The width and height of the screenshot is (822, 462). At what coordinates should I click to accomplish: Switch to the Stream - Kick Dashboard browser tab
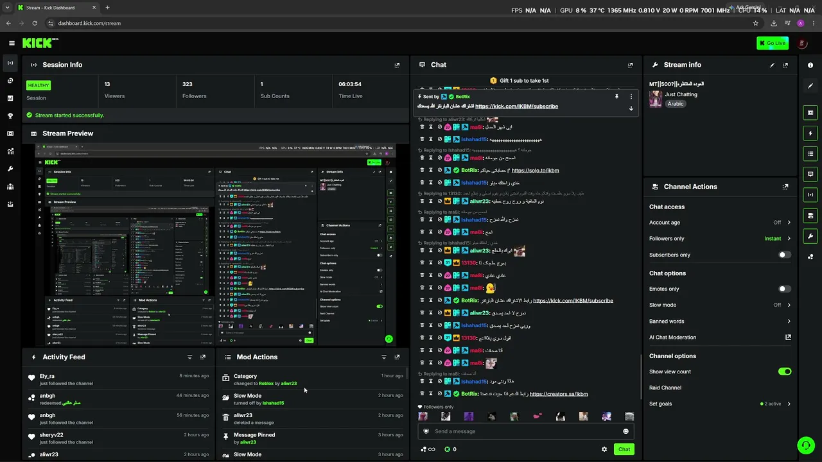point(57,8)
